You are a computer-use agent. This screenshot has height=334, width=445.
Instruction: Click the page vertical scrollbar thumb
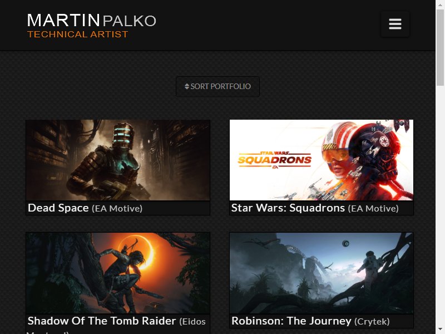440,47
